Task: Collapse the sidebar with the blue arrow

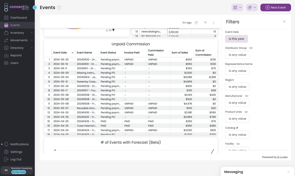Action: 35,7
